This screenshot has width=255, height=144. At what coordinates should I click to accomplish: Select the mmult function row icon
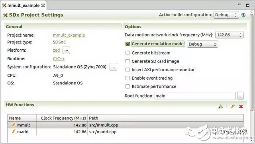[x=14, y=125]
